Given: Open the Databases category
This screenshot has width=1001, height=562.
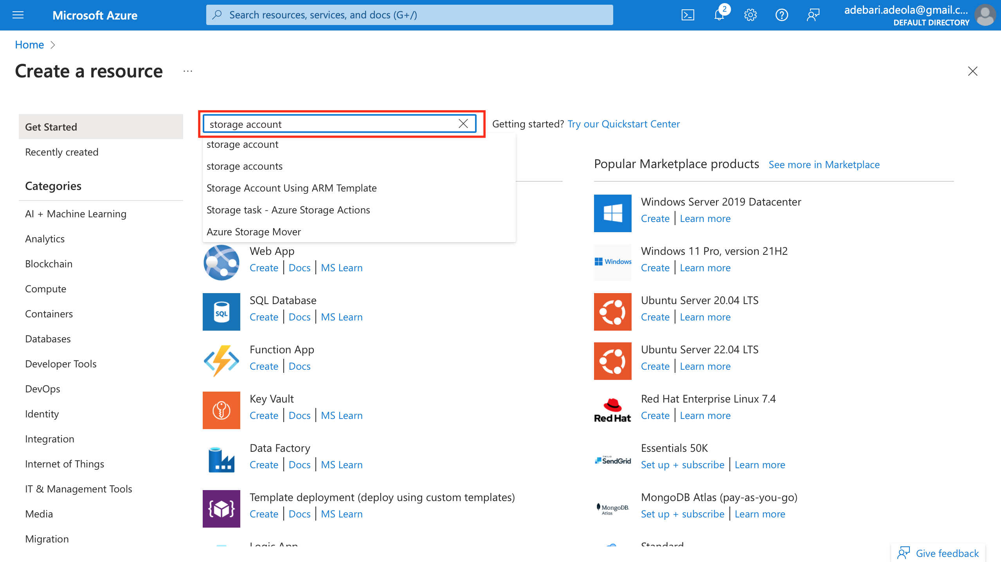Looking at the screenshot, I should [48, 339].
